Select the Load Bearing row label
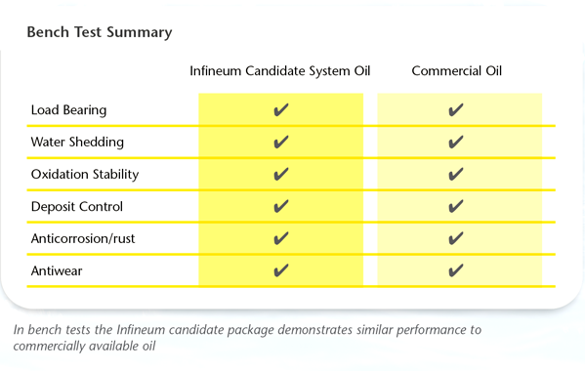 click(x=68, y=110)
